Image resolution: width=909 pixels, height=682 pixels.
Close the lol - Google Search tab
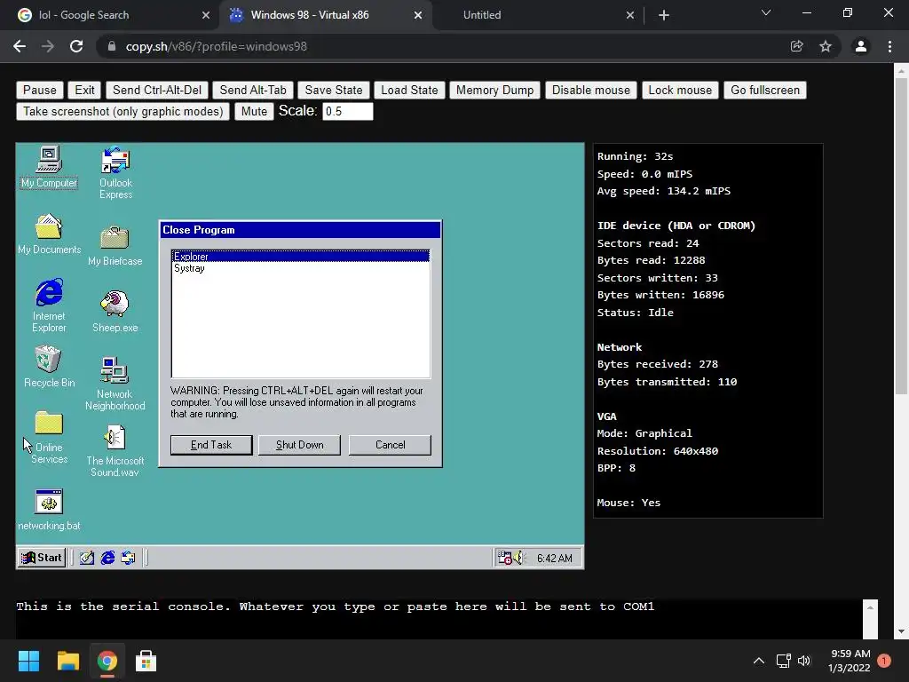pos(206,15)
